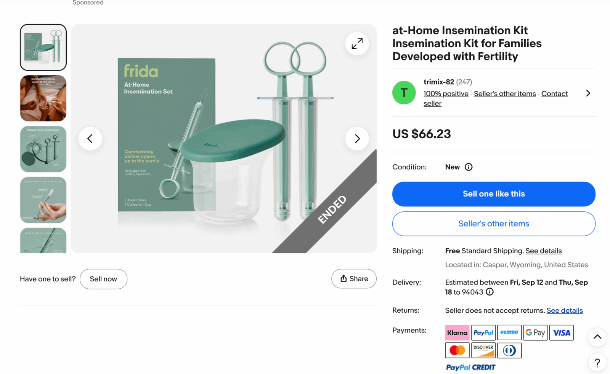View the 100% positive feedback link
610x374 pixels.
[446, 94]
